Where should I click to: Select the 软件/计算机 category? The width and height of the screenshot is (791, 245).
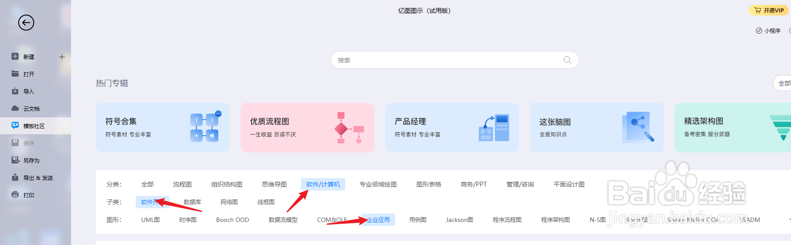pos(323,184)
